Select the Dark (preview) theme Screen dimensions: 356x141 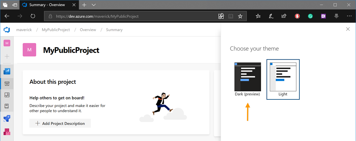coord(248,79)
